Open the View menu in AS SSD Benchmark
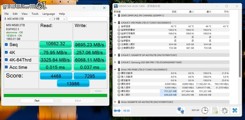Screen dimensions: 245x120 (24, 14)
